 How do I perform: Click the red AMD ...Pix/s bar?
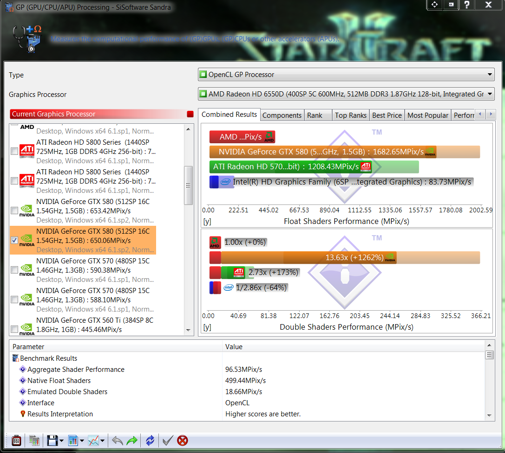tap(242, 137)
